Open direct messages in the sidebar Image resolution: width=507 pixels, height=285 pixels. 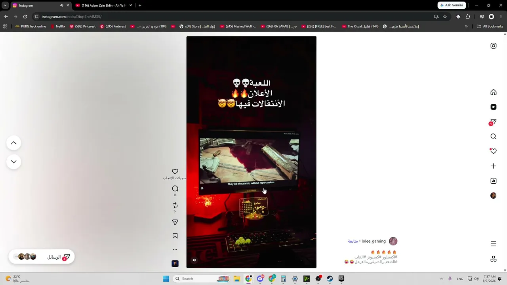click(493, 122)
